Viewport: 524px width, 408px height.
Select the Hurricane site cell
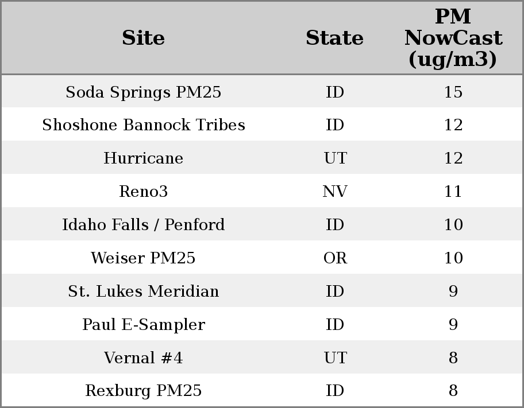click(x=143, y=158)
